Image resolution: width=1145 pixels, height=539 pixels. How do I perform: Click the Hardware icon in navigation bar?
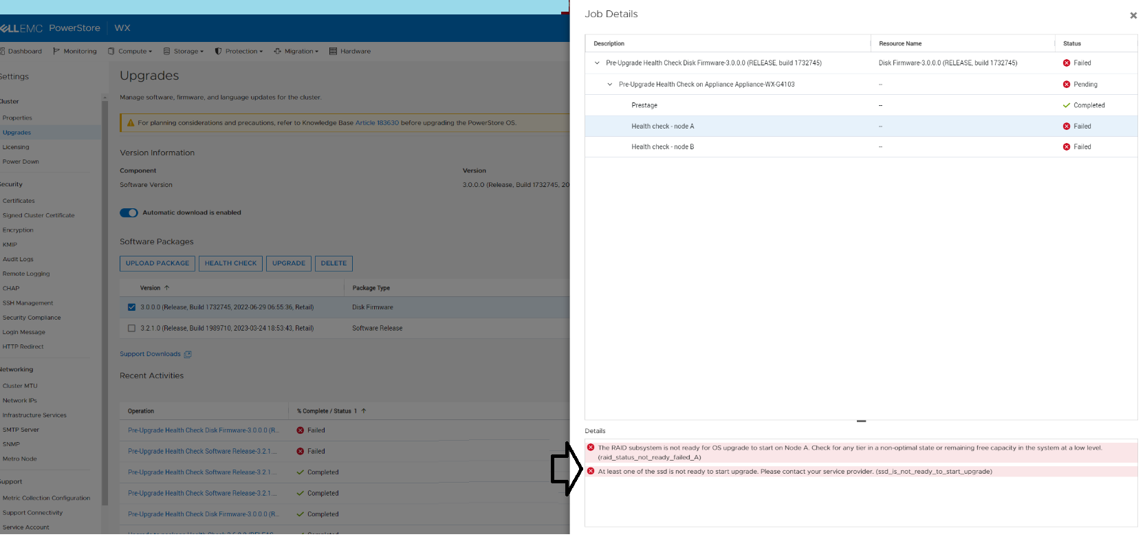pyautogui.click(x=333, y=51)
